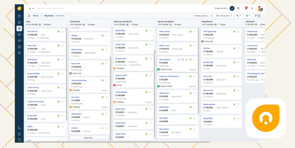The height and width of the screenshot is (148, 295).
Task: Open the notifications icon with badge 2
Action: [x=245, y=8]
